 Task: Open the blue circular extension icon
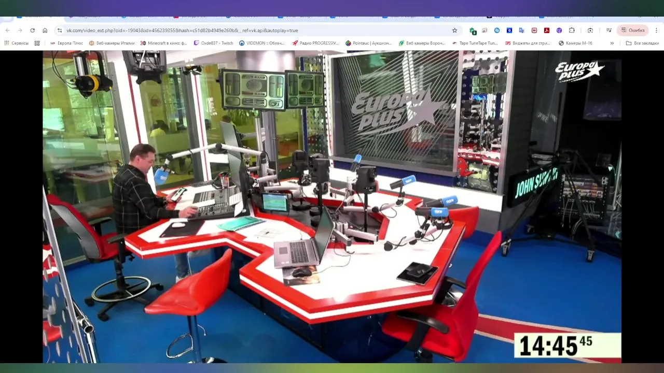(x=497, y=31)
